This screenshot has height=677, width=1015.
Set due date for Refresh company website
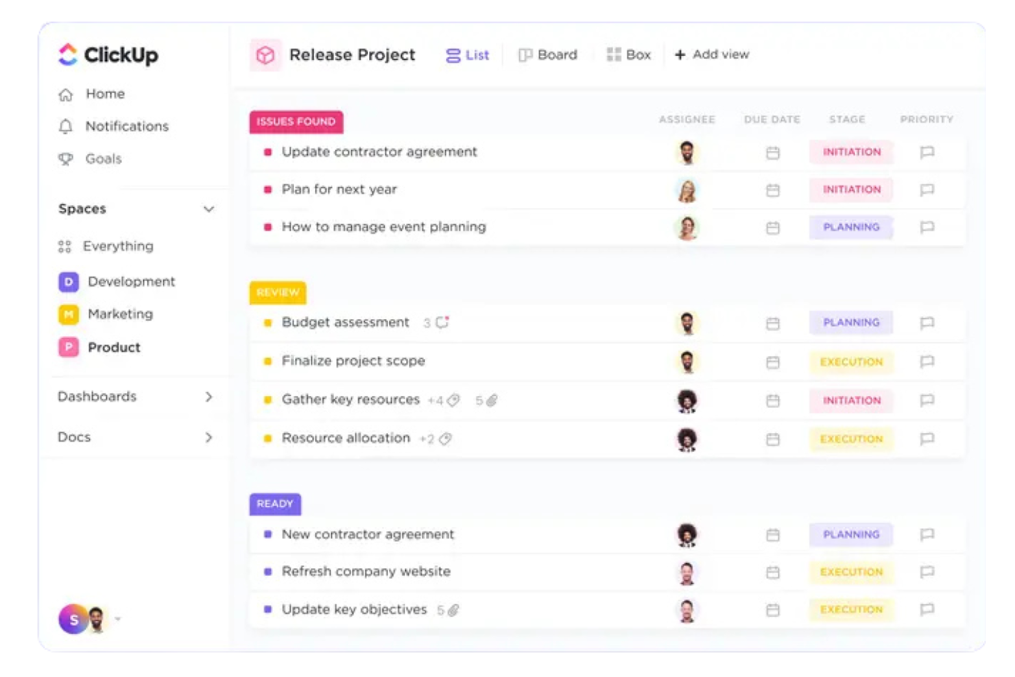tap(773, 572)
